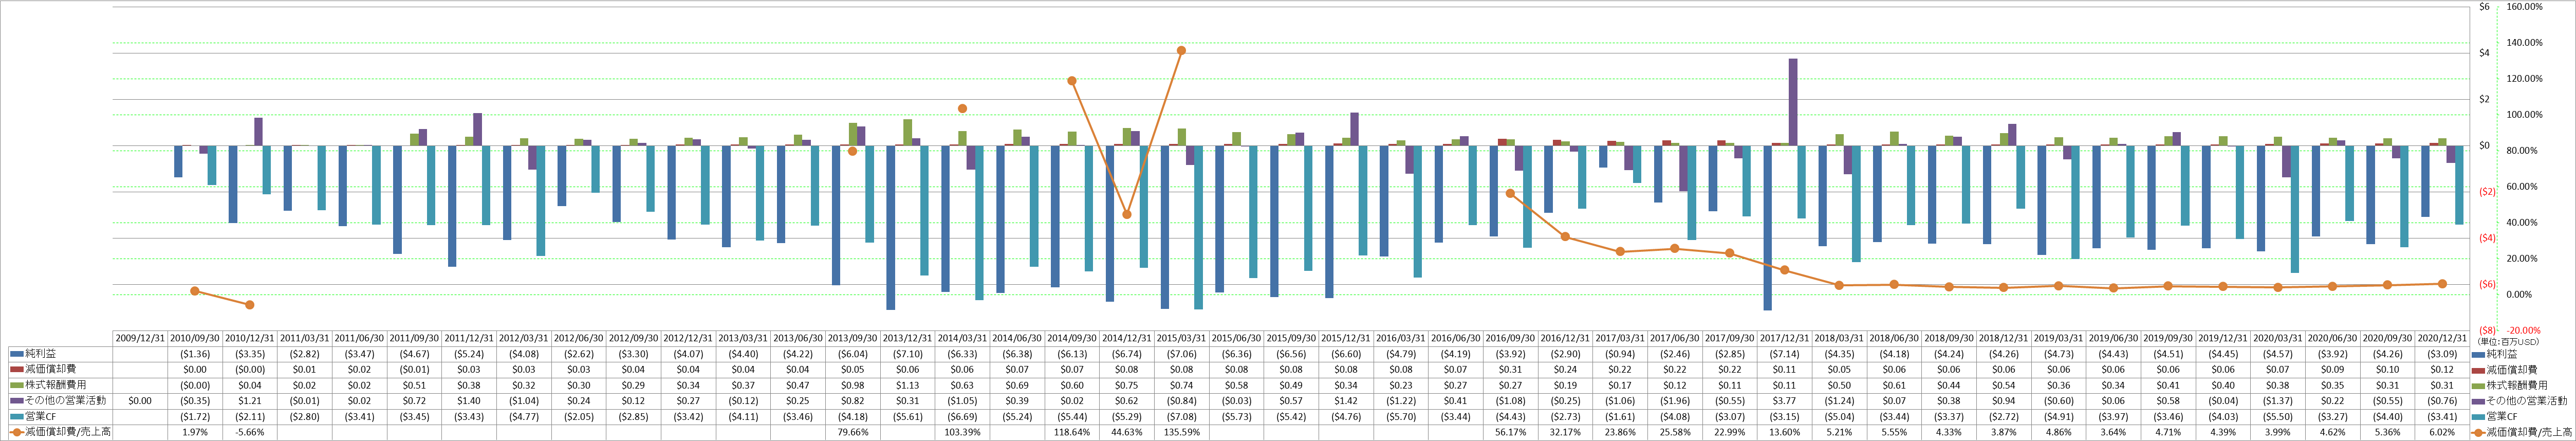Click the $1.42 その他の営業活動 cell for 2015/12/31
Image resolution: width=2576 pixels, height=441 pixels.
[x=1346, y=400]
